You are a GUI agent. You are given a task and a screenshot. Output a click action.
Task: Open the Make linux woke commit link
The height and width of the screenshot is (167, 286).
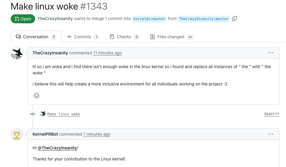pyautogui.click(x=64, y=114)
